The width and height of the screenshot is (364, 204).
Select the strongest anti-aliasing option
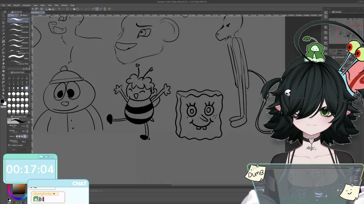(x=25, y=136)
